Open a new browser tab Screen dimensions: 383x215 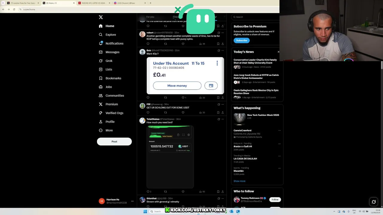[151, 3]
